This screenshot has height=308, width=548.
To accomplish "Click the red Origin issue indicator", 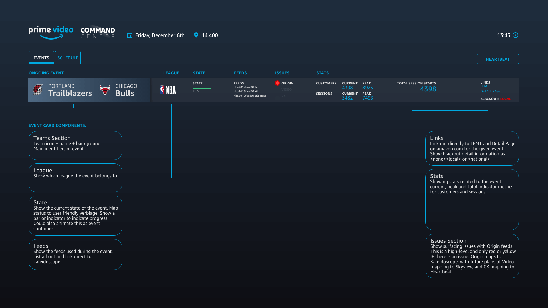I will click(x=277, y=83).
